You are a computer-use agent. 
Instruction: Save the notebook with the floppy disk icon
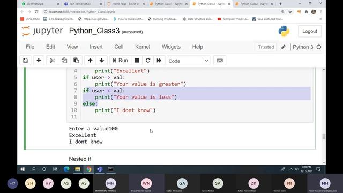[x=25, y=61]
